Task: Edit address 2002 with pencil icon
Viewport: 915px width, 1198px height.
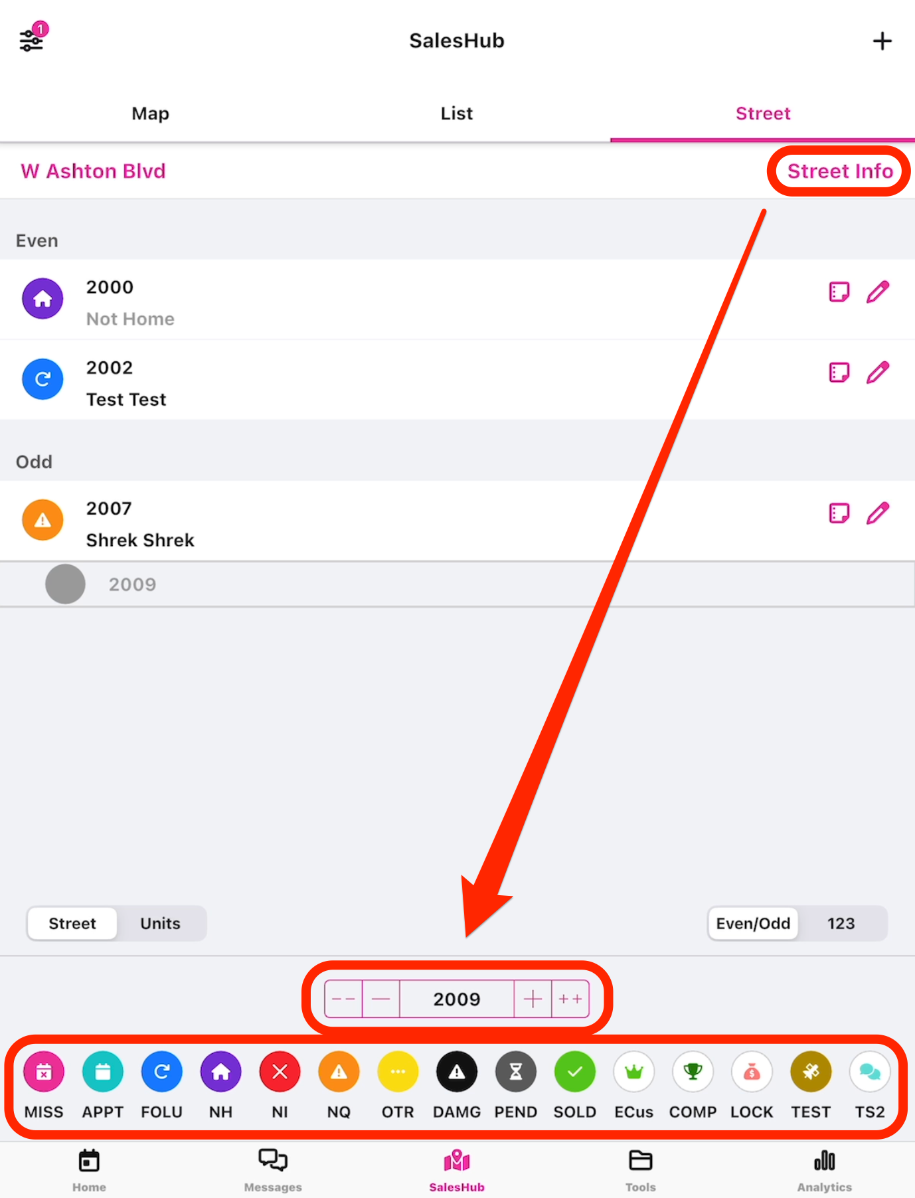Action: coord(877,373)
